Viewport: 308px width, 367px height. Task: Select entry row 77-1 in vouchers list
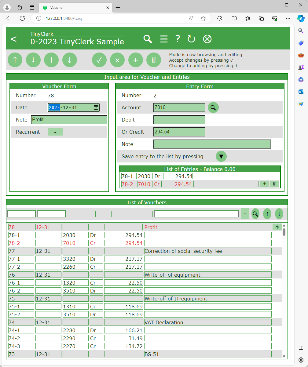click(140, 259)
